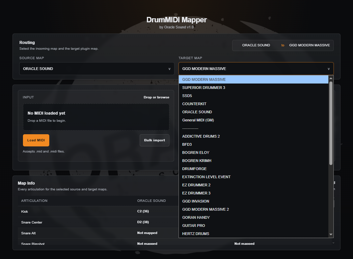Image resolution: width=353 pixels, height=259 pixels.
Task: Choose General MIDI (GM) option
Action: [198, 120]
